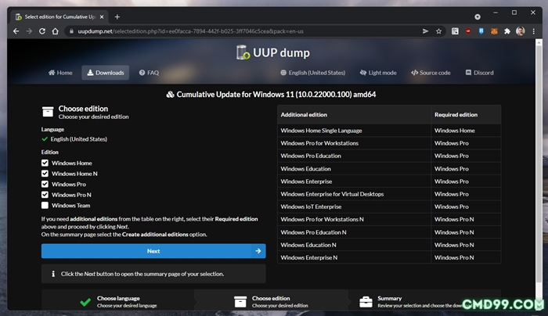
Task: Open the reading list extension icon
Action: pos(455,31)
